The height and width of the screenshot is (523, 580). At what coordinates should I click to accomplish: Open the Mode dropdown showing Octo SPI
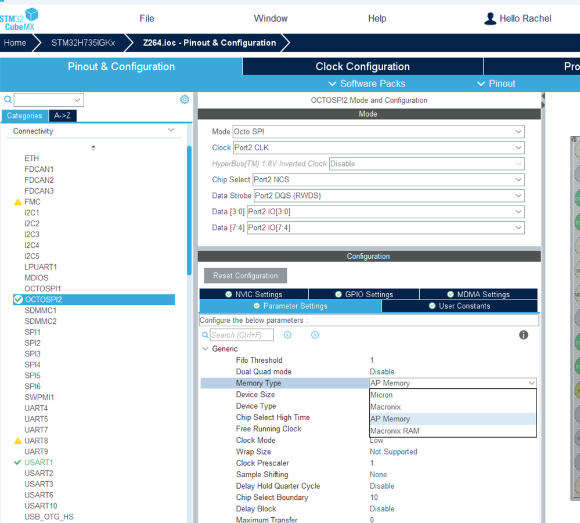click(379, 132)
